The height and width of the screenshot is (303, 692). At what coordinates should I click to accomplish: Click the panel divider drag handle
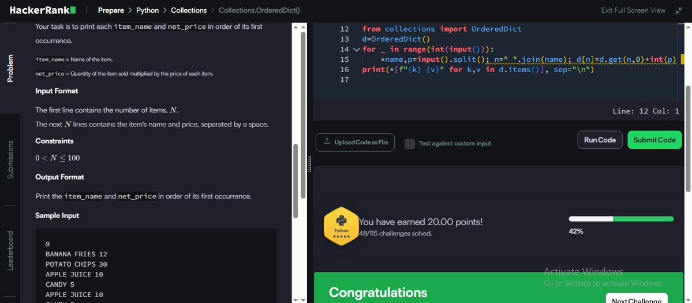(x=310, y=164)
